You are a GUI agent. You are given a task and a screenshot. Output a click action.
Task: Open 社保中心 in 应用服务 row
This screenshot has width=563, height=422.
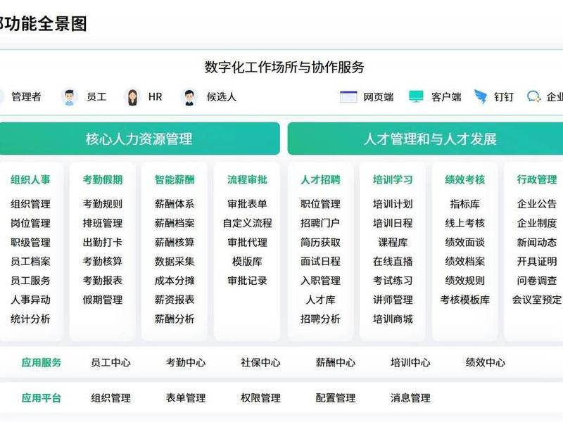click(x=260, y=362)
